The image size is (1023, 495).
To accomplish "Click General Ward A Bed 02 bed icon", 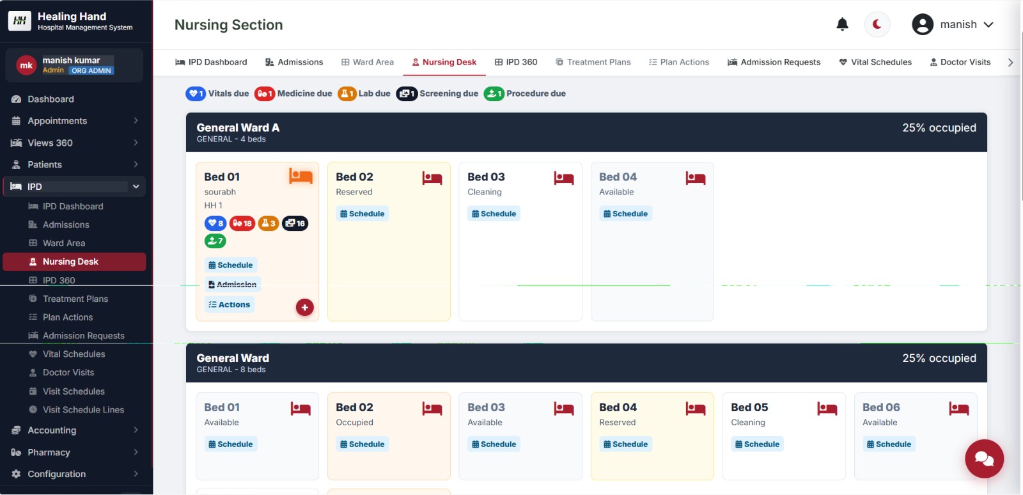I will [432, 178].
